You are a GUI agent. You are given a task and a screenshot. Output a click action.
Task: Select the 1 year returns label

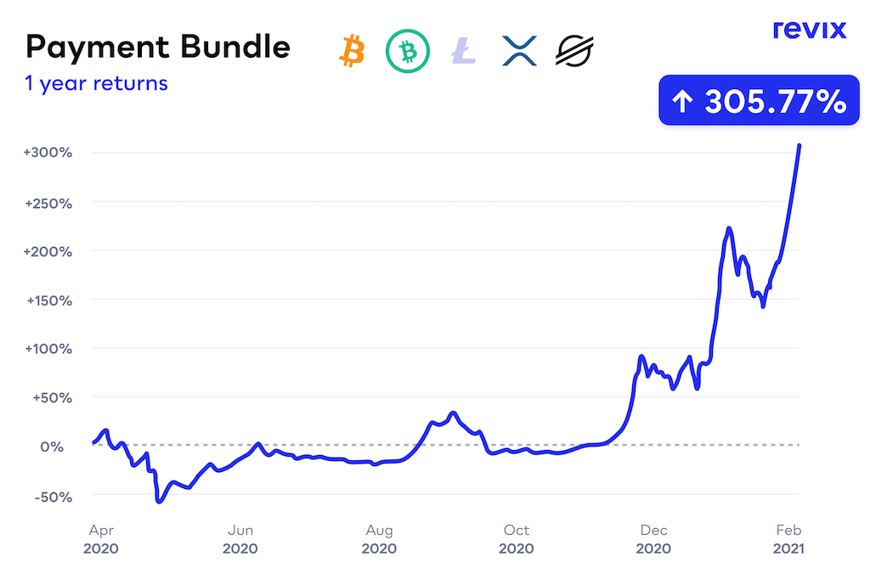[96, 83]
